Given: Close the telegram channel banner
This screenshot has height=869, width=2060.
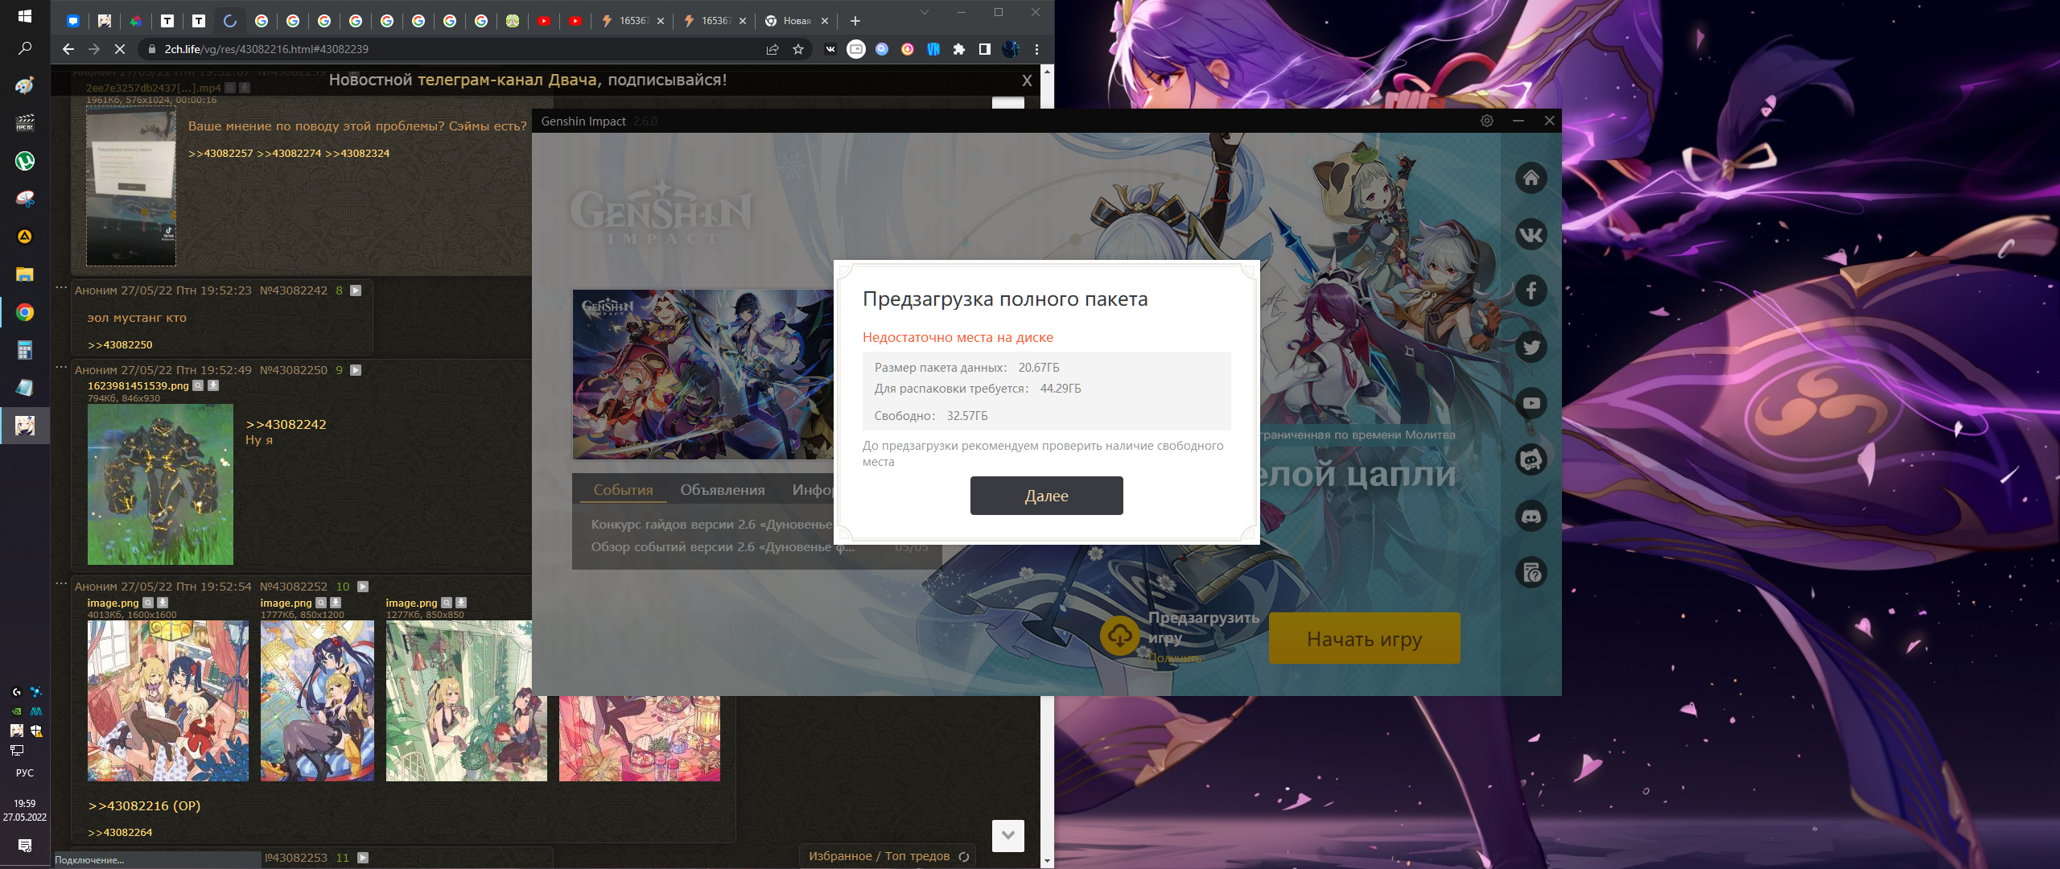Looking at the screenshot, I should pyautogui.click(x=1027, y=80).
